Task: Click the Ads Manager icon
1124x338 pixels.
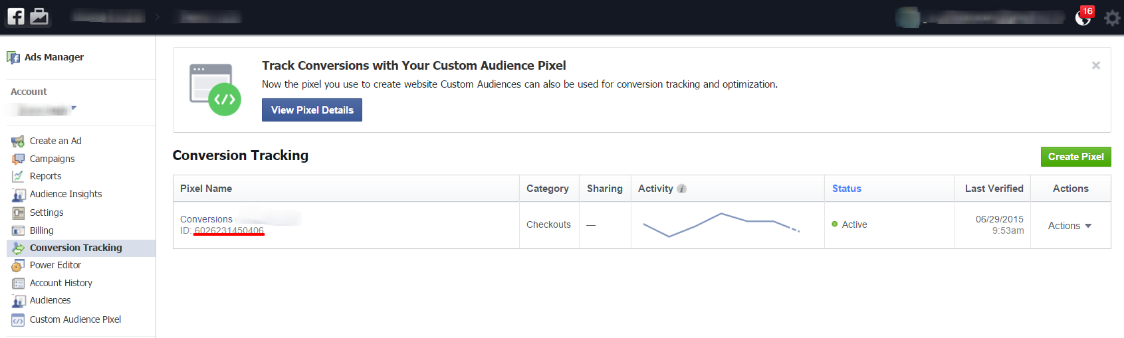Action: click(13, 58)
